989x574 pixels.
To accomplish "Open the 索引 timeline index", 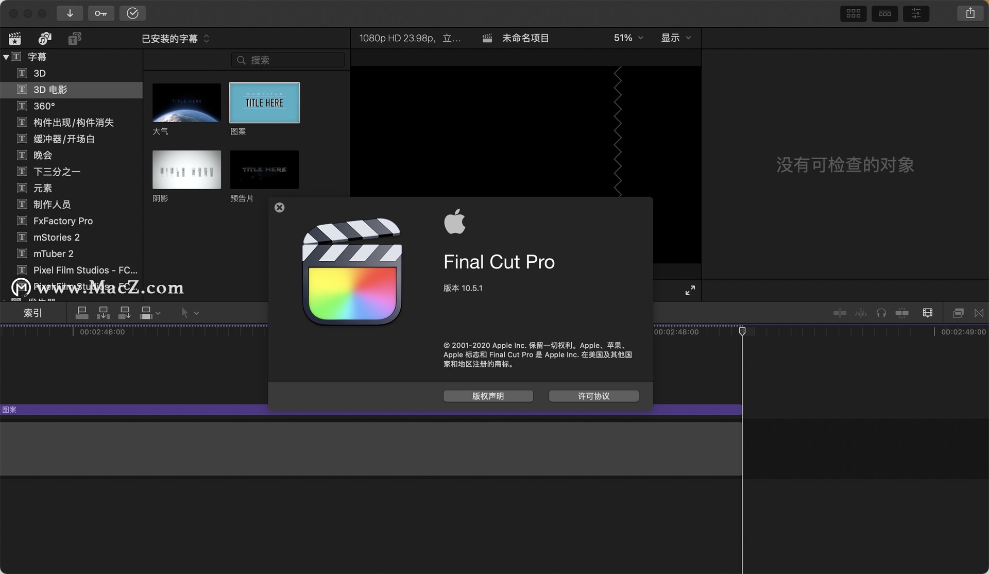I will (33, 313).
